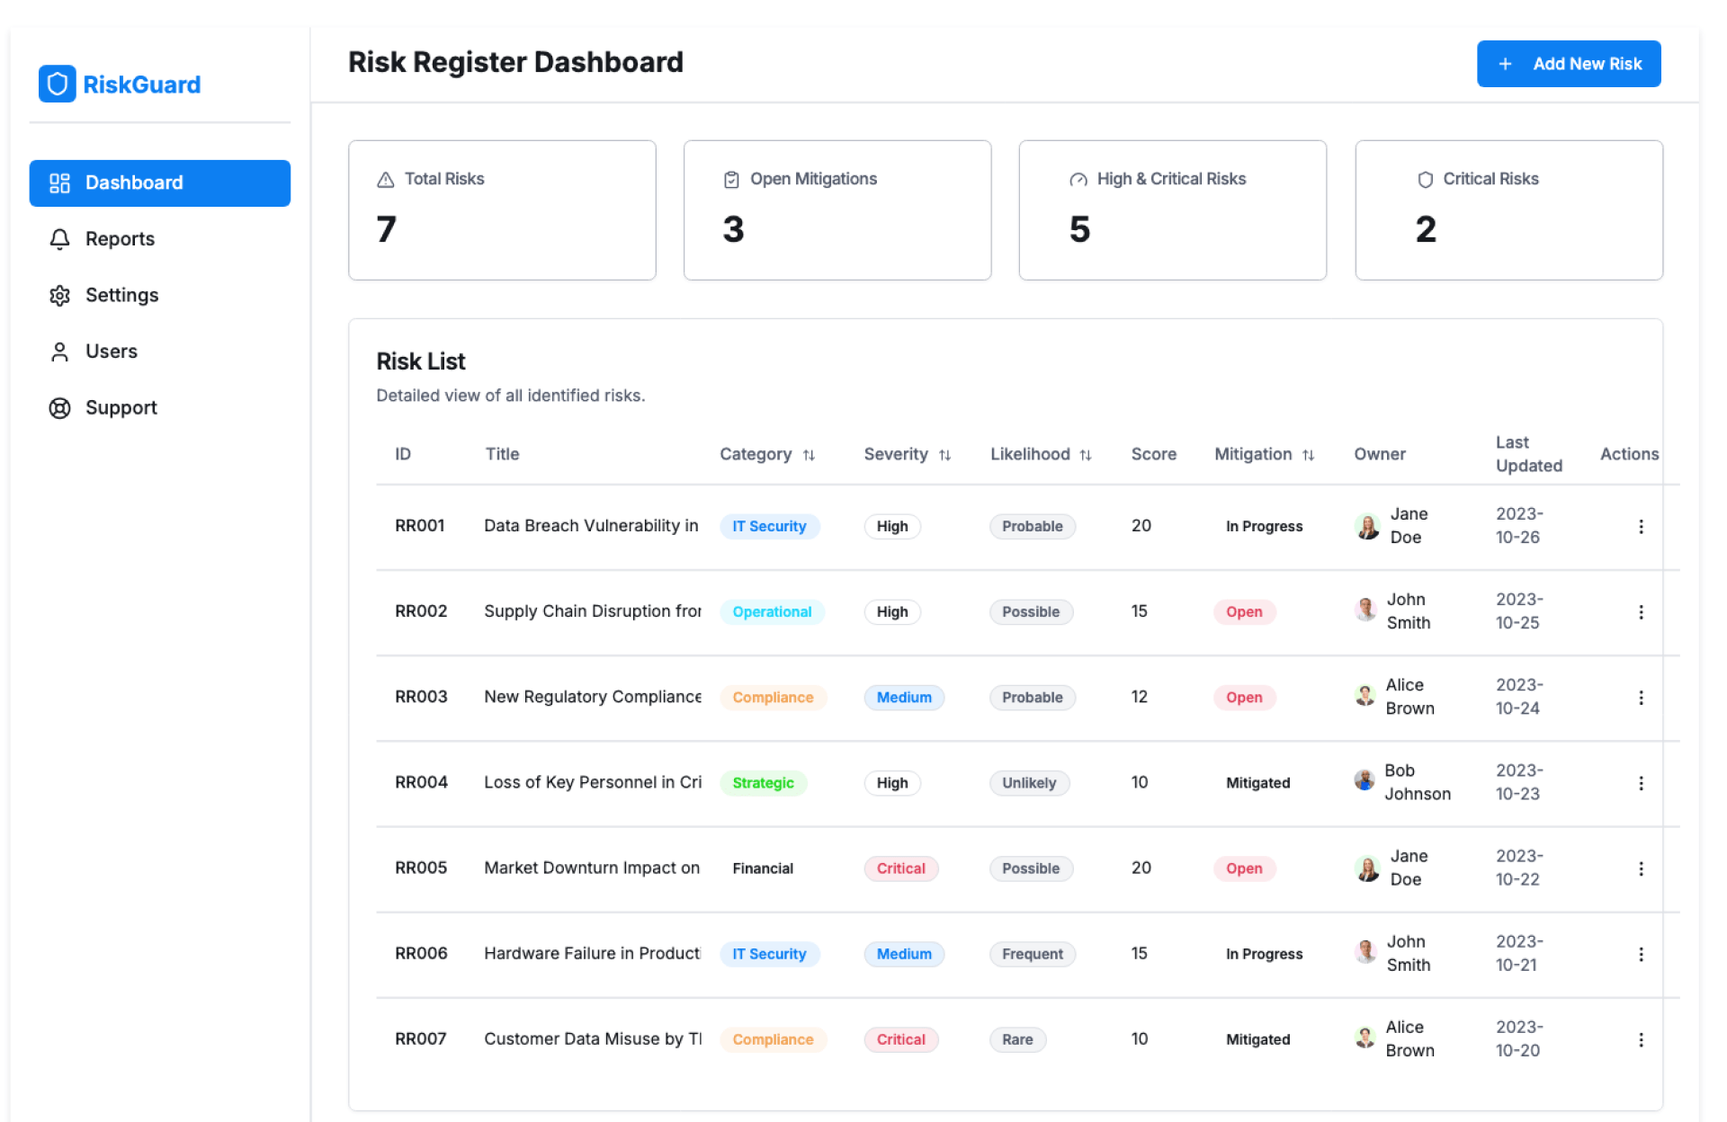
Task: Click the IT Security tag on RR006
Action: pyautogui.click(x=769, y=954)
